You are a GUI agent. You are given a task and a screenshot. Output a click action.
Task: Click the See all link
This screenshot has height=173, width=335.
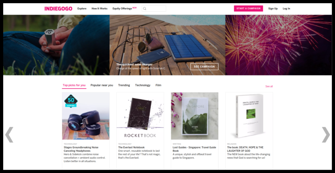pos(269,86)
